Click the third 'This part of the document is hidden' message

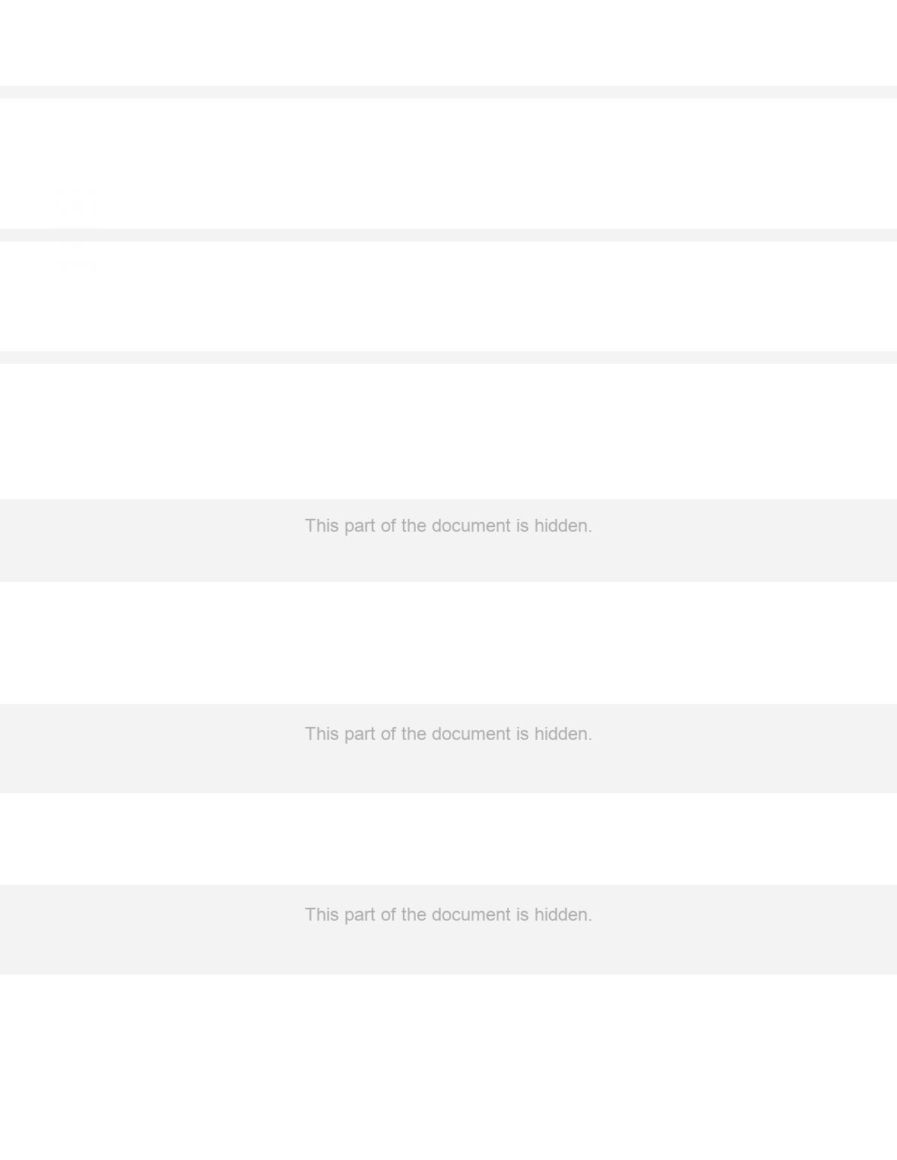448,915
